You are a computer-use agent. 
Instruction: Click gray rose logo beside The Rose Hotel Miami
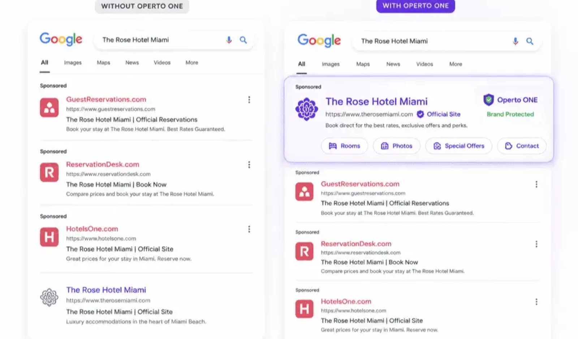coord(49,297)
